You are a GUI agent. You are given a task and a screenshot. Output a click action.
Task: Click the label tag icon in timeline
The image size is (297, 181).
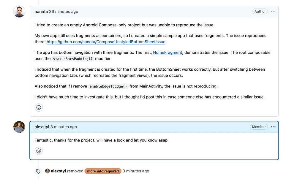coord(38,171)
